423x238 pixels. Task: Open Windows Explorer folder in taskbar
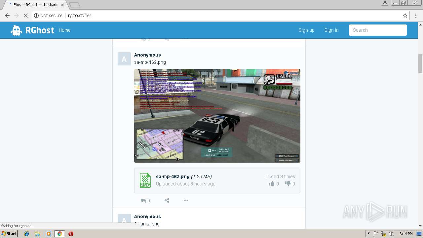tap(37, 234)
